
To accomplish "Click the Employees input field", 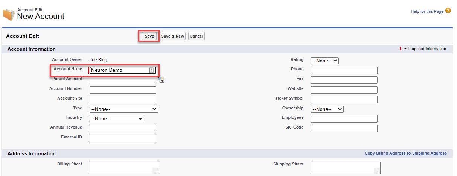I will click(x=344, y=119).
